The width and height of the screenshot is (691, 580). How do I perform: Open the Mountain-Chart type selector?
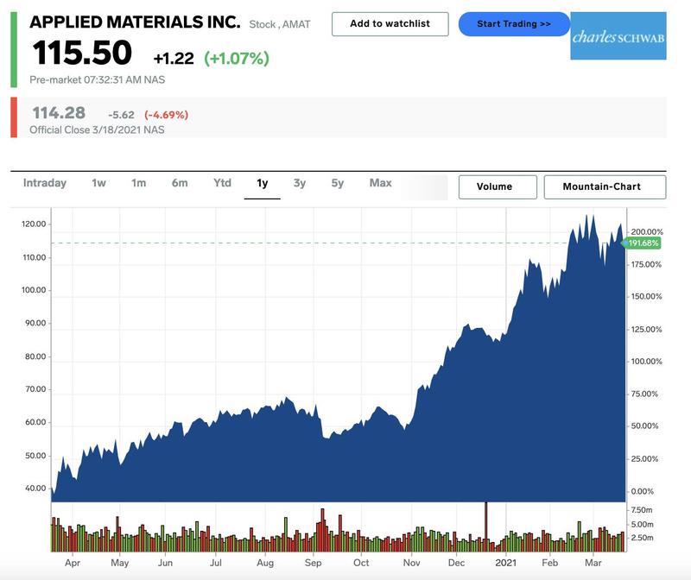(605, 186)
